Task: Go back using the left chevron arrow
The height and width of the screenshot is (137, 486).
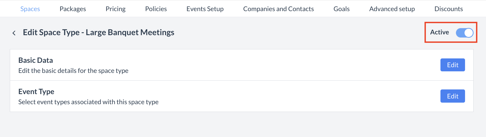Action: 14,33
